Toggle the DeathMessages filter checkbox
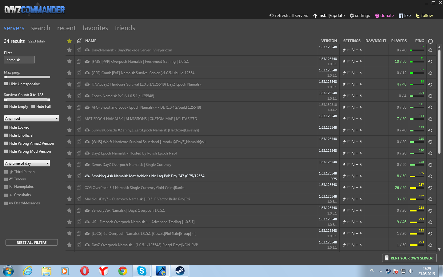Image resolution: width=443 pixels, height=277 pixels. tap(6, 203)
